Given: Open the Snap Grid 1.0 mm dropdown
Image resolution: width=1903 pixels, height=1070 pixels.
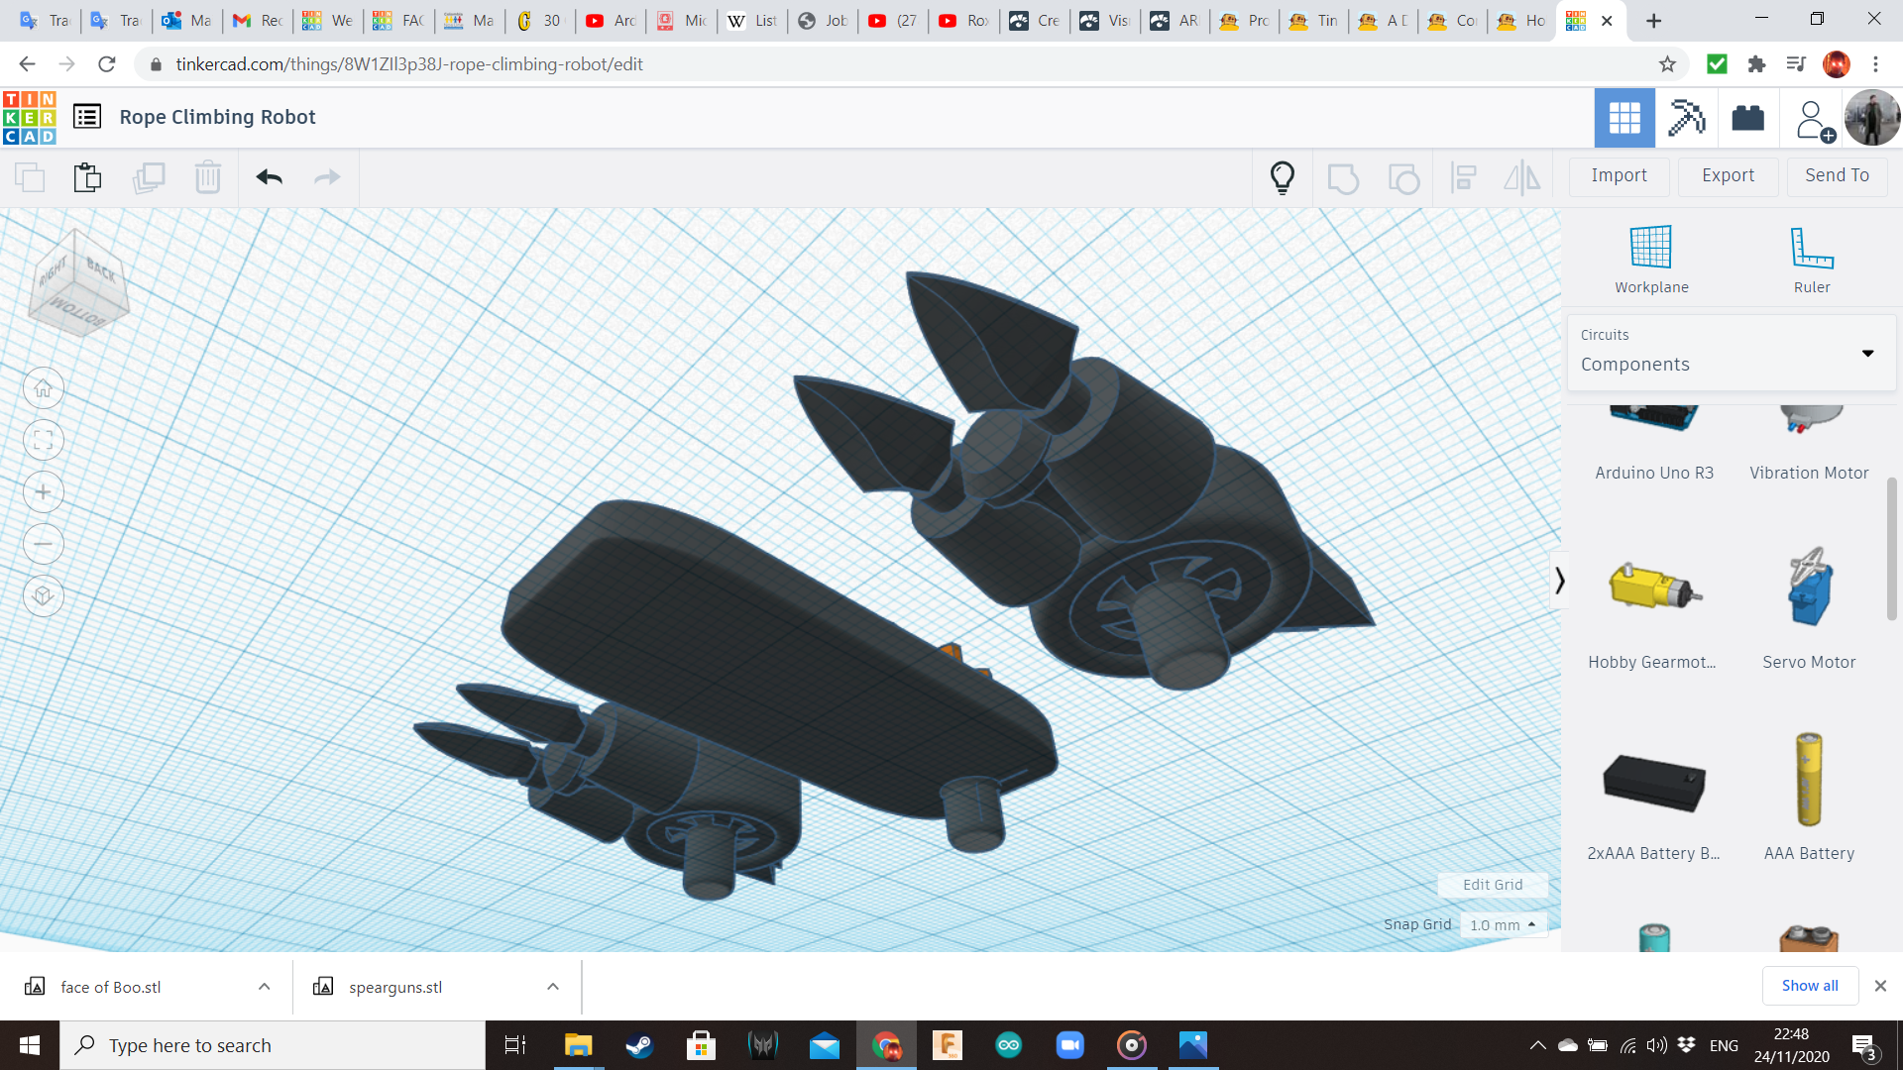Looking at the screenshot, I should pos(1503,924).
